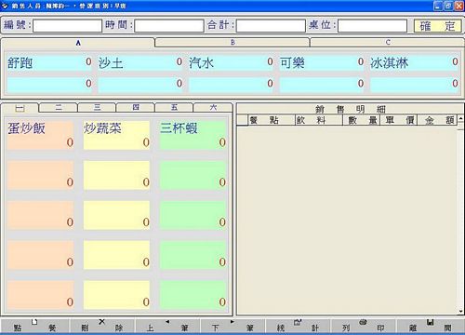Open 統計 statistics icon
The image size is (465, 335).
(x=298, y=322)
